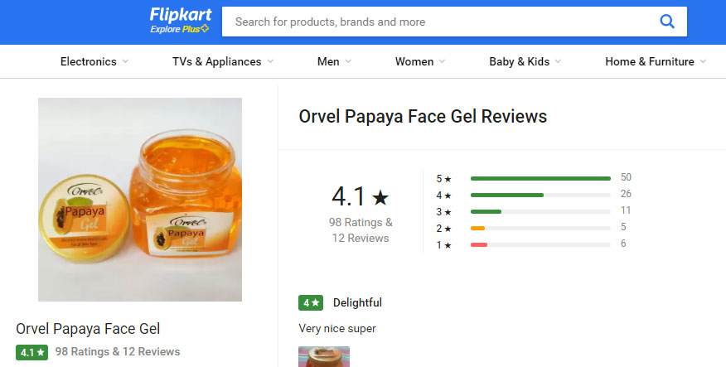This screenshot has height=367, width=726.
Task: Open the Flipkart logo home link
Action: [181, 15]
